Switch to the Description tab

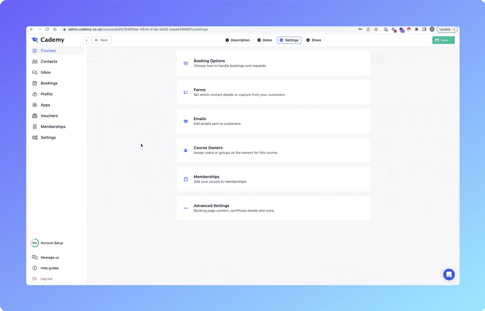click(238, 40)
